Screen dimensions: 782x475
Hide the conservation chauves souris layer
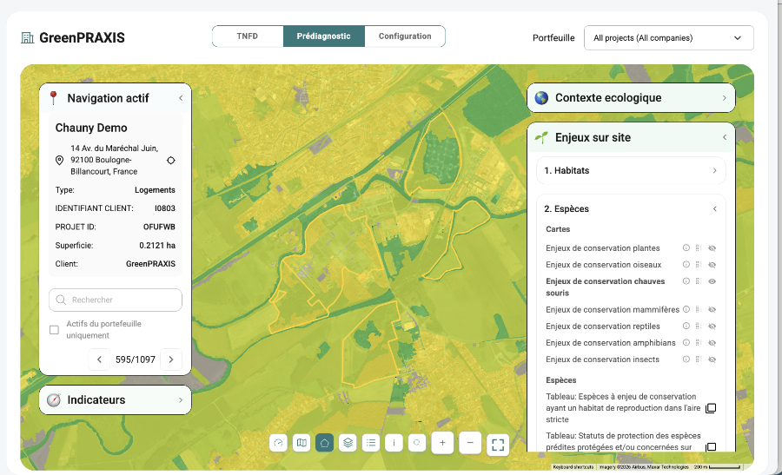712,281
